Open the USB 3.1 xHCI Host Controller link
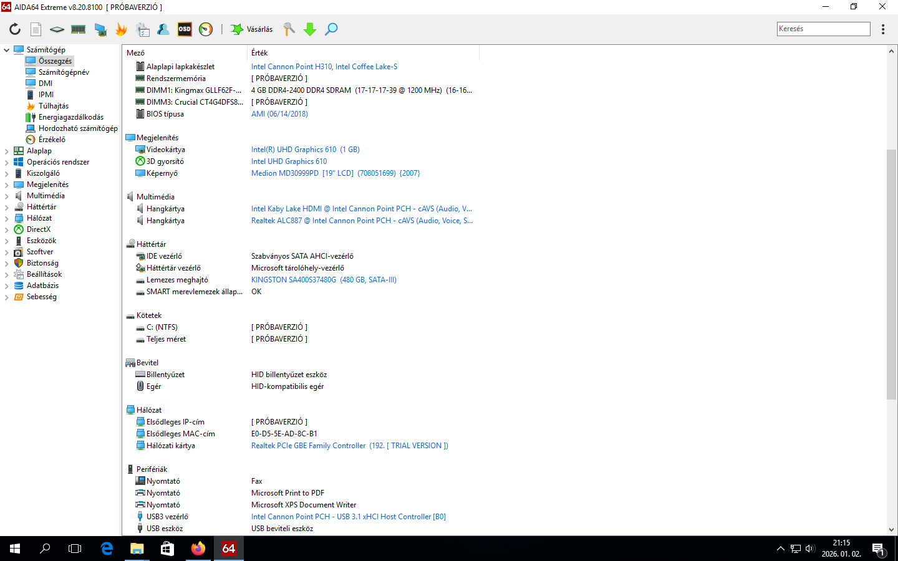The image size is (898, 561). (349, 517)
